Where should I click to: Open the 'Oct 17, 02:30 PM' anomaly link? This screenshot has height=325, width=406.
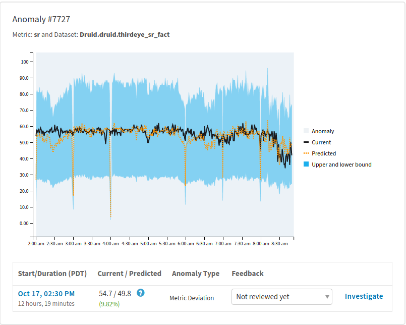(46, 294)
